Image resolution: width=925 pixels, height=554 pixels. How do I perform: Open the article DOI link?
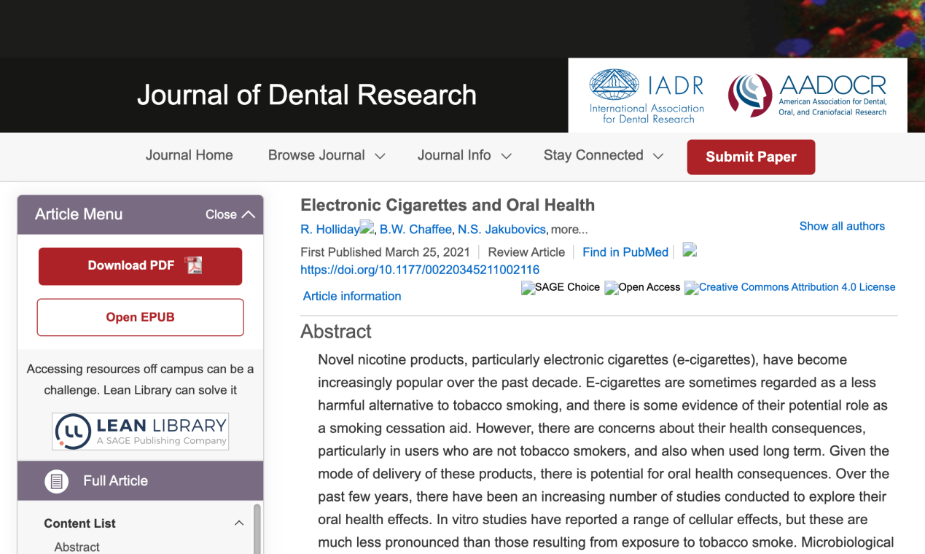420,270
